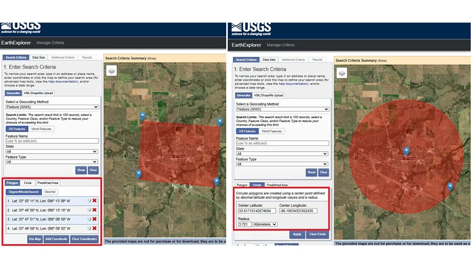This screenshot has height=269, width=471.
Task: Switch to Circle tab in left window
Action: [27, 183]
